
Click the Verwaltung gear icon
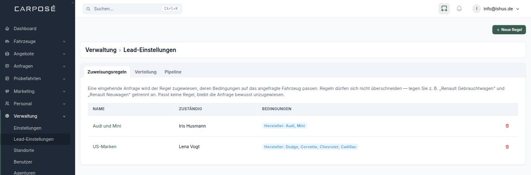click(7, 116)
